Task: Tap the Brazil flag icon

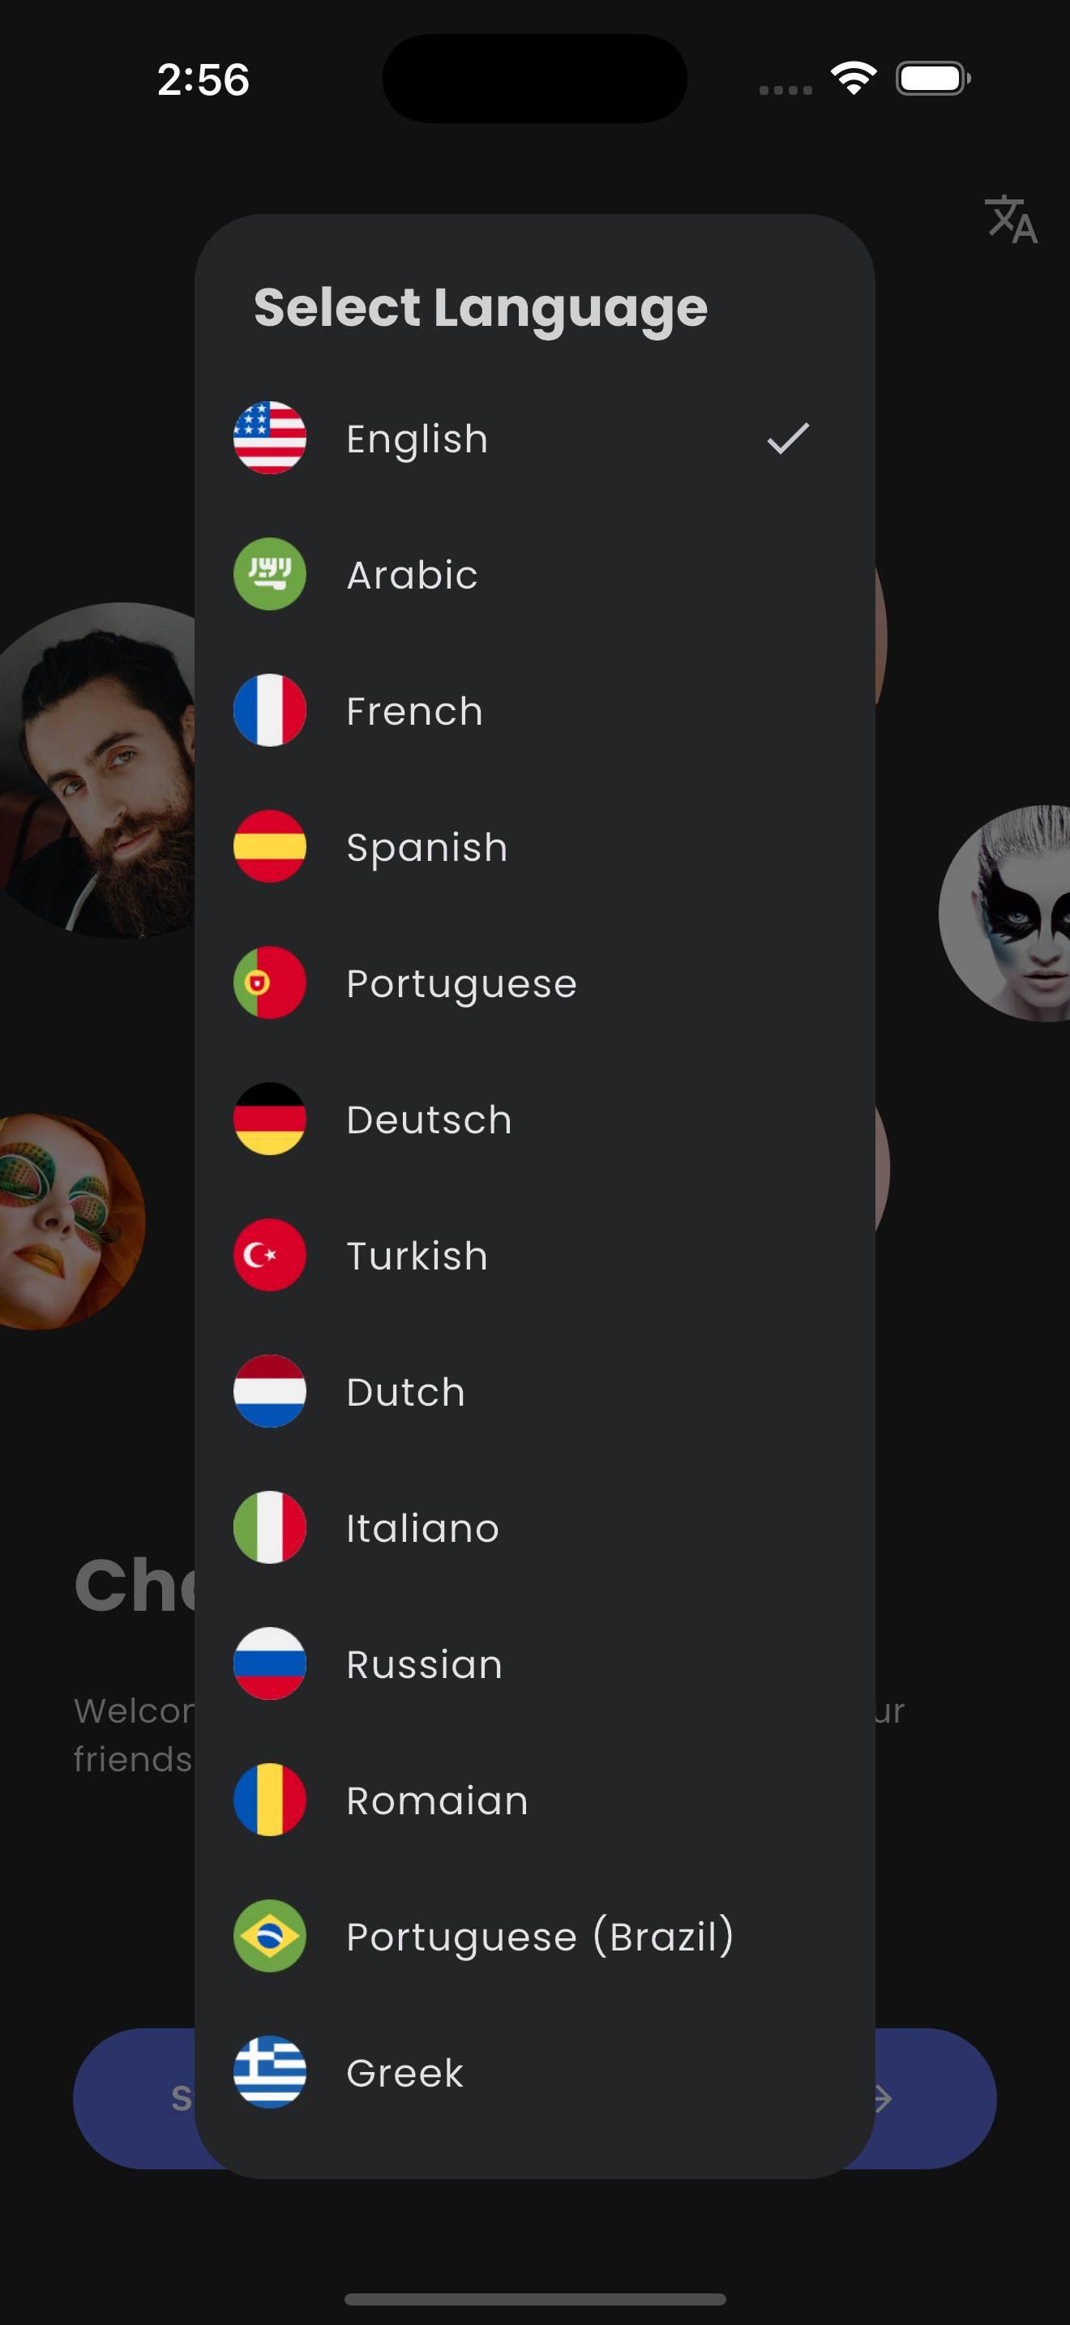Action: (270, 1936)
